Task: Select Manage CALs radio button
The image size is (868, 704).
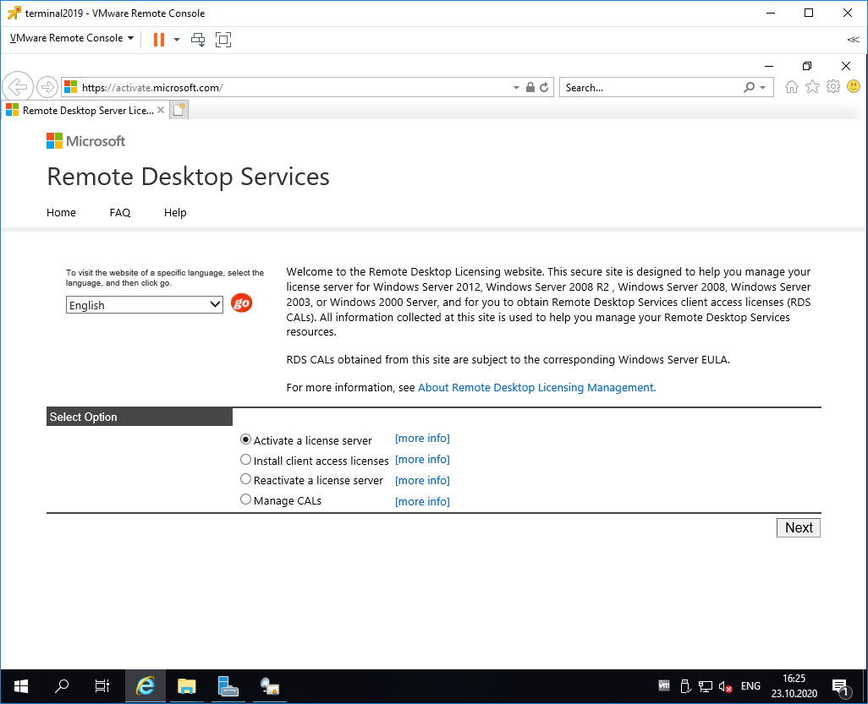Action: click(x=246, y=499)
